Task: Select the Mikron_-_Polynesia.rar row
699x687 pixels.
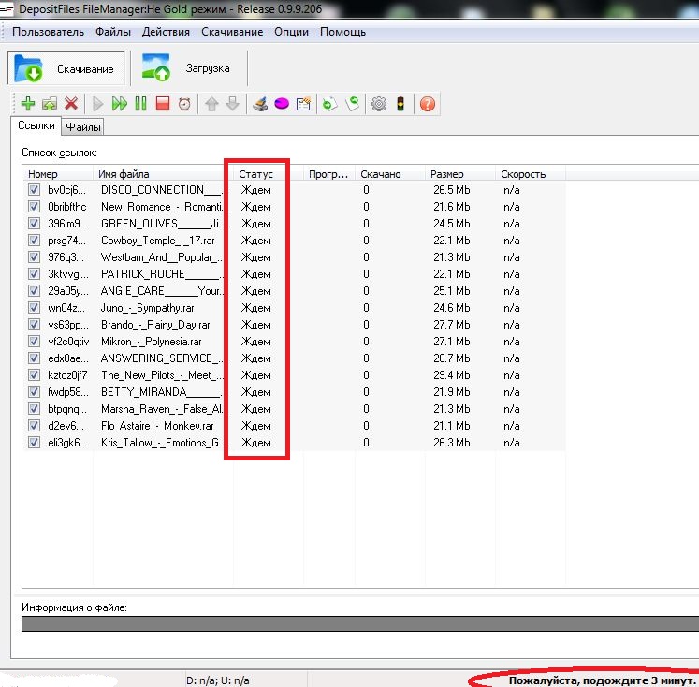Action: 155,342
